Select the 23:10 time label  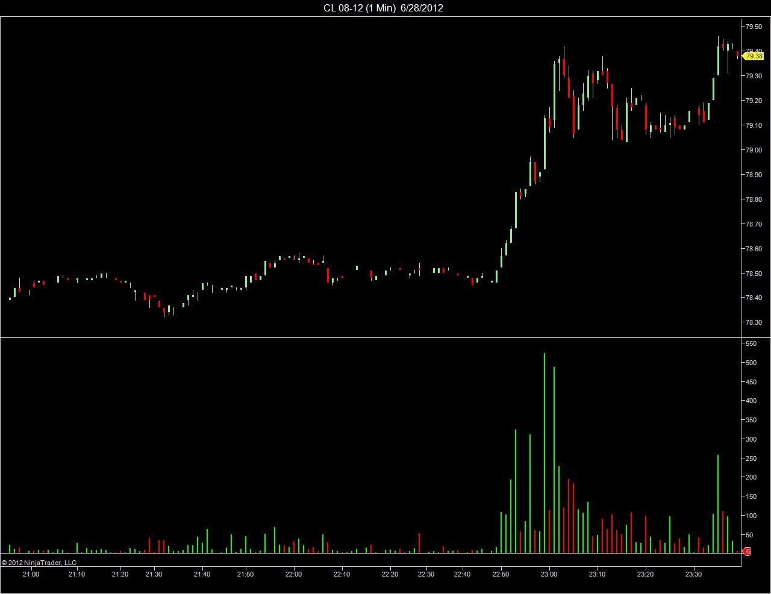[x=598, y=574]
